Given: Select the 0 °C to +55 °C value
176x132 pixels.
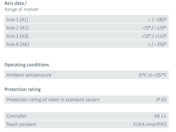Looking at the screenshot, I should pyautogui.click(x=152, y=75).
